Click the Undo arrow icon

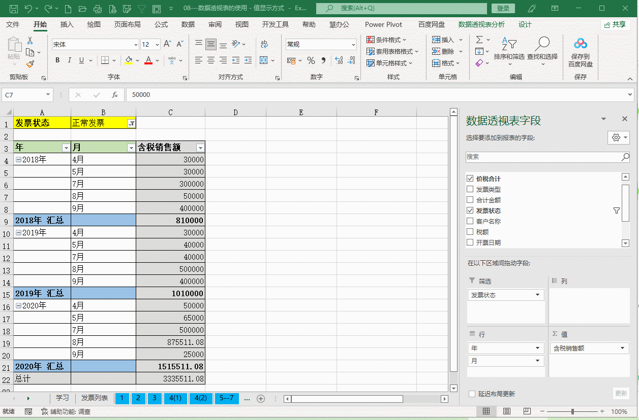click(x=28, y=9)
